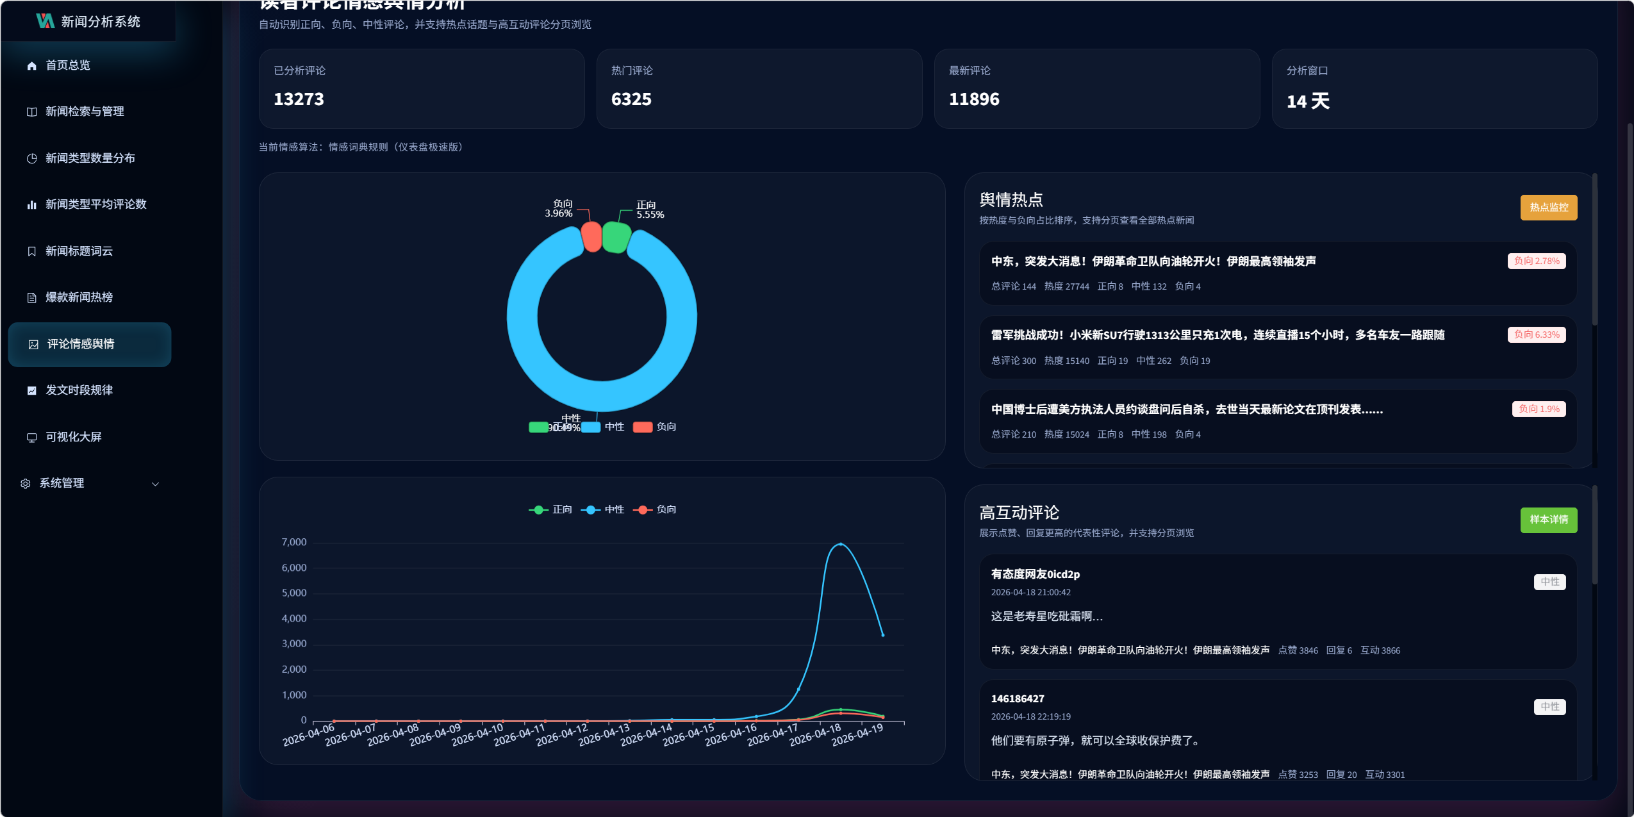Click the home icon beside 首页总览
The height and width of the screenshot is (817, 1634).
[x=31, y=65]
